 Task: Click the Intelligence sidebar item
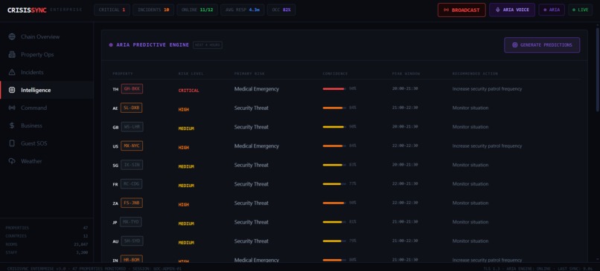coord(47,90)
